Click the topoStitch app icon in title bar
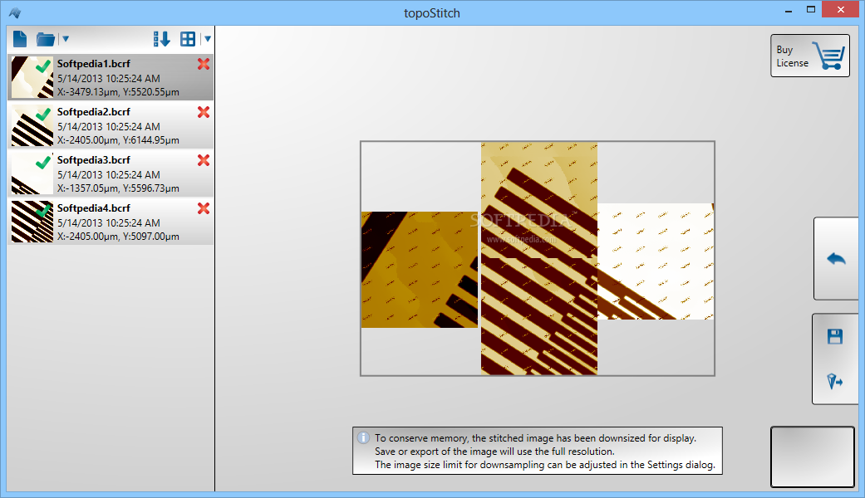 tap(15, 12)
